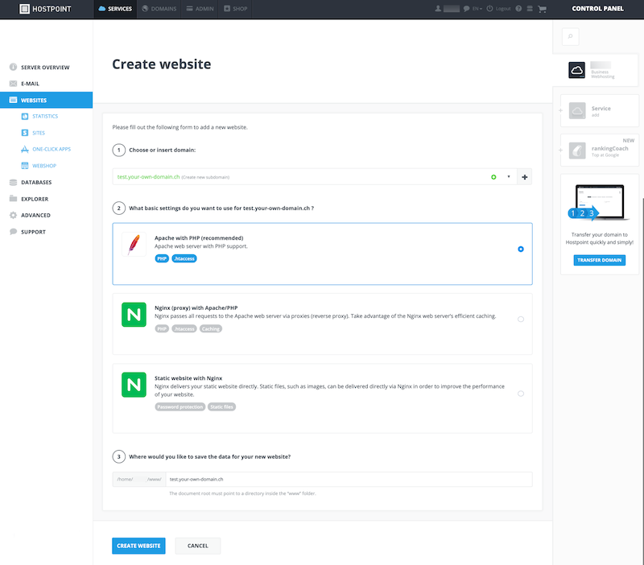Open One-Click Apps under Websites
The height and width of the screenshot is (565, 644).
tap(46, 149)
